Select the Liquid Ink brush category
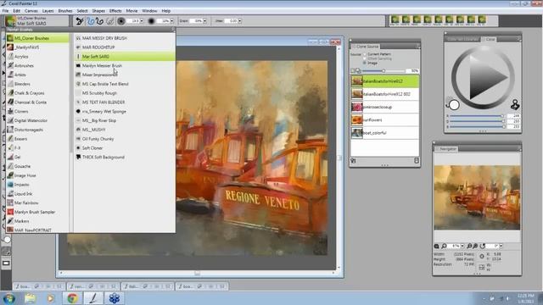Screen dimensions: 543x305 (x=37, y=194)
